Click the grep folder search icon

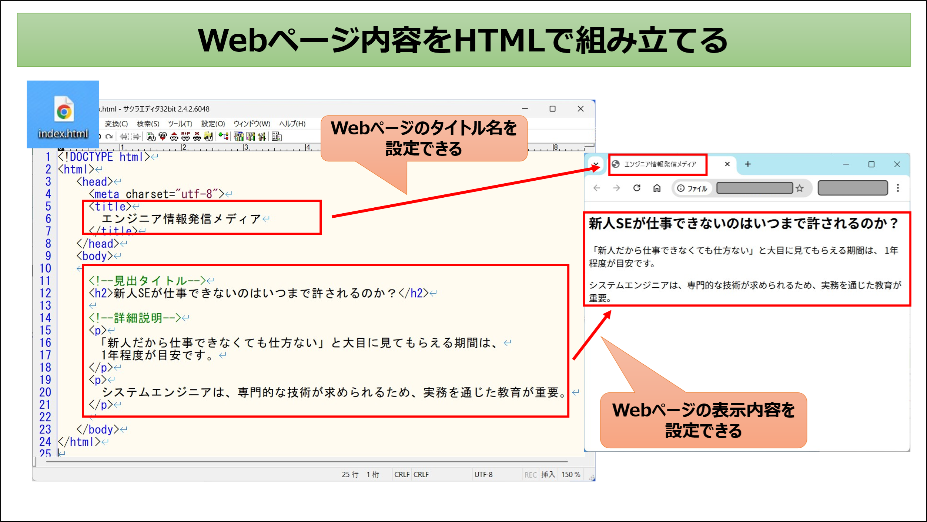208,137
